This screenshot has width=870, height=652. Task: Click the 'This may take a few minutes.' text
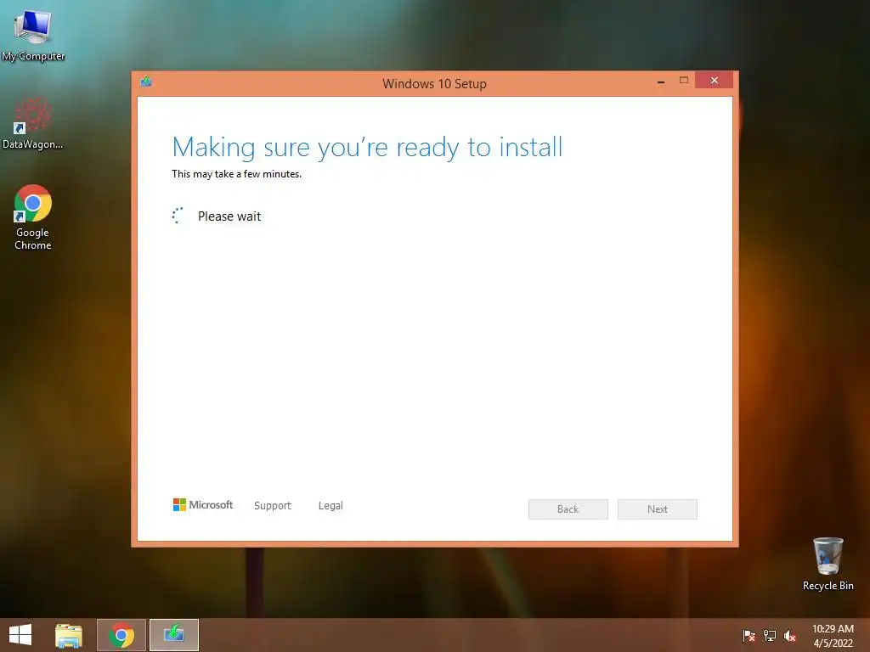tap(237, 174)
